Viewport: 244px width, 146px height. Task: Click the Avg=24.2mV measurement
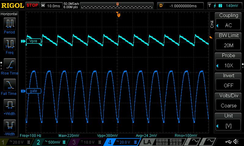[x=146, y=135]
